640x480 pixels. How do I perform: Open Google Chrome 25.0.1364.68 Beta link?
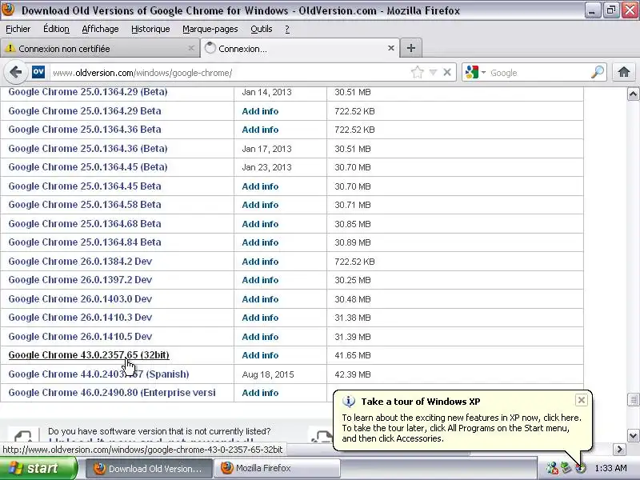pyautogui.click(x=85, y=224)
